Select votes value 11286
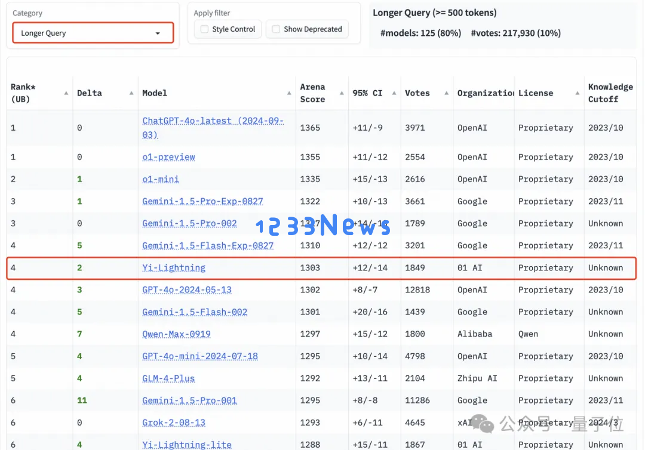 click(417, 400)
